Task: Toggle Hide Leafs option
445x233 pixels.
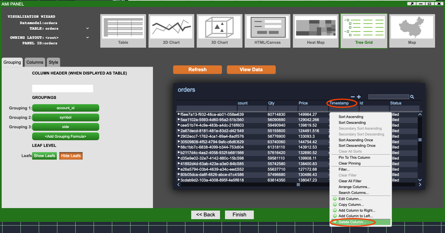Action: (71, 156)
